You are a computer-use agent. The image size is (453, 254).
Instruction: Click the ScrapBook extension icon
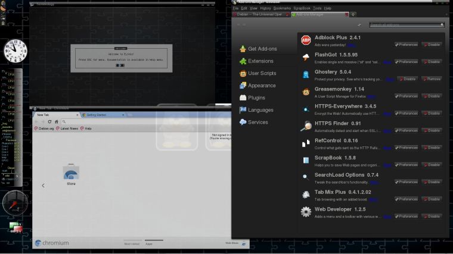point(306,160)
